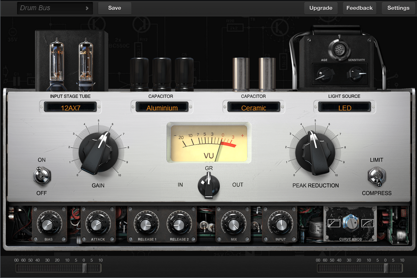Change the 12AX7 input stage tube selector

70,108
